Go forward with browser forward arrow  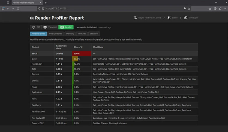13,8
